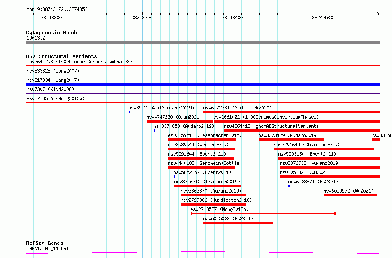The width and height of the screenshot is (392, 258).
Task: Click the DGV Structural Variants track title
Action: [62, 56]
